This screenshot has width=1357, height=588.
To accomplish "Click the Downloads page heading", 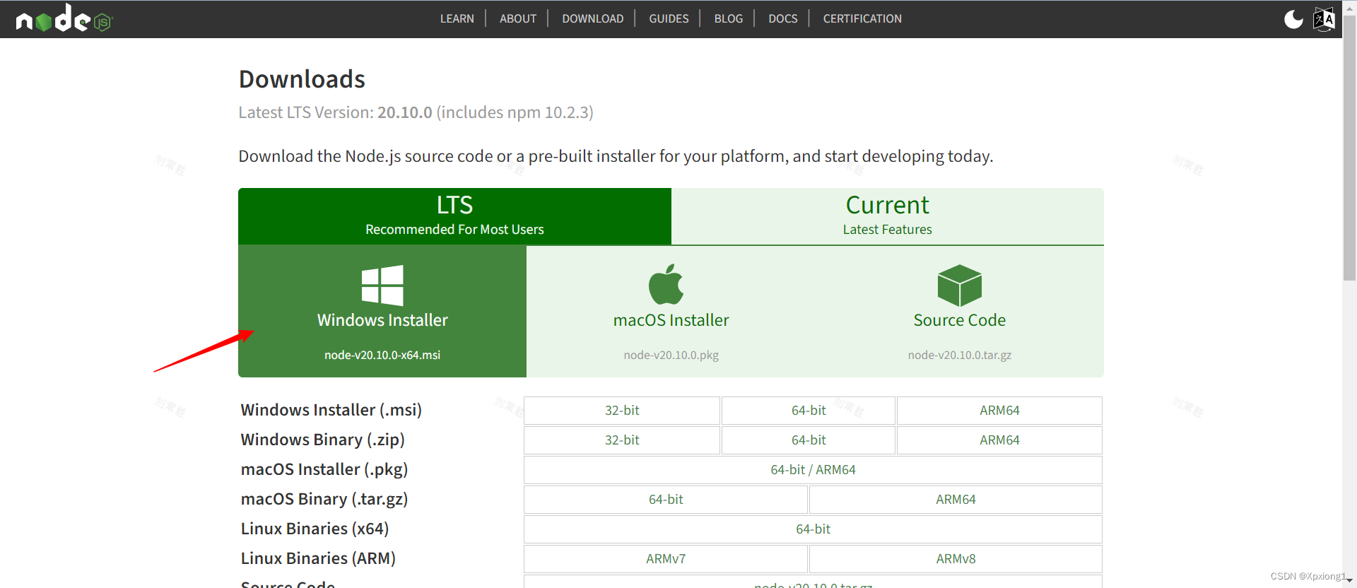I will tap(302, 79).
